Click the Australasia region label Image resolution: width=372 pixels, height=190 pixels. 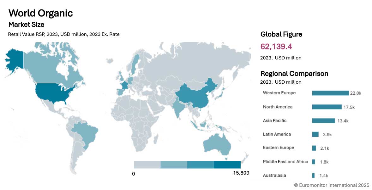coord(274,176)
